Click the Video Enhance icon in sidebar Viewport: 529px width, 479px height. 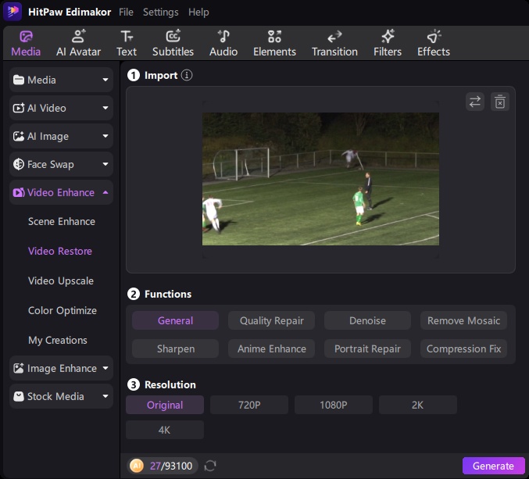click(19, 192)
